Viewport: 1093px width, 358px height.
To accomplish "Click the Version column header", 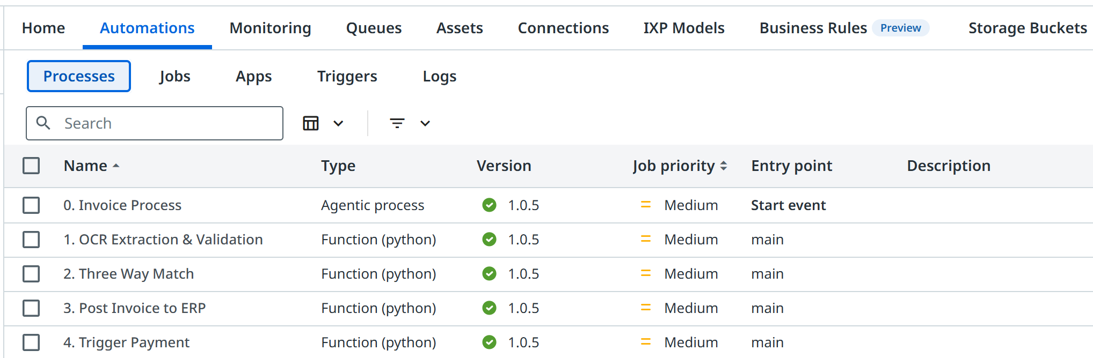I will 504,166.
